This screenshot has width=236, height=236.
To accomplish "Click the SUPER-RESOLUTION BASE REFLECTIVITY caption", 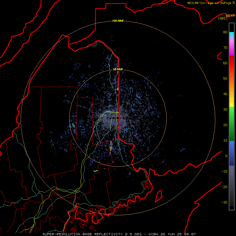I will (x=83, y=234).
